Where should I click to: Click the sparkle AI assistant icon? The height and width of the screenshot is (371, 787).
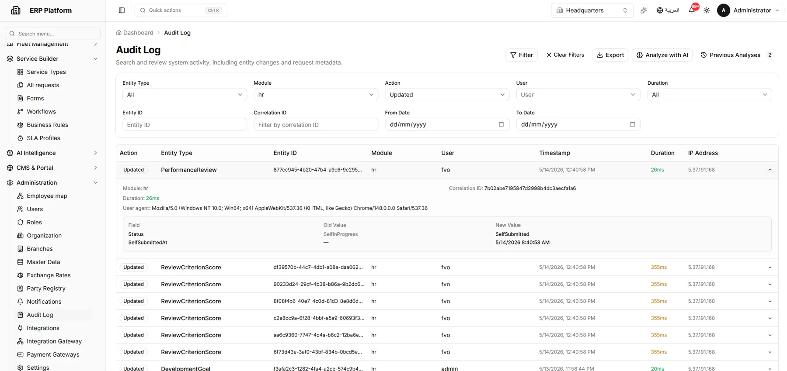(x=644, y=10)
